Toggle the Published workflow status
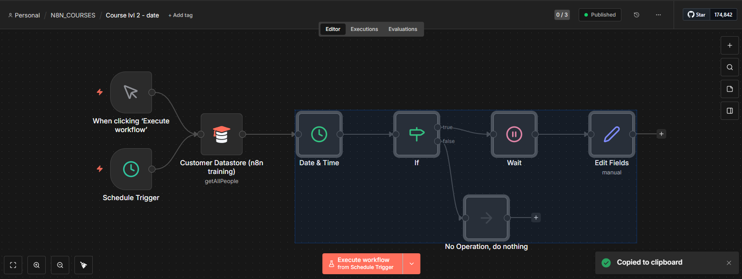Screen dimensions: 742x279 (x=600, y=15)
